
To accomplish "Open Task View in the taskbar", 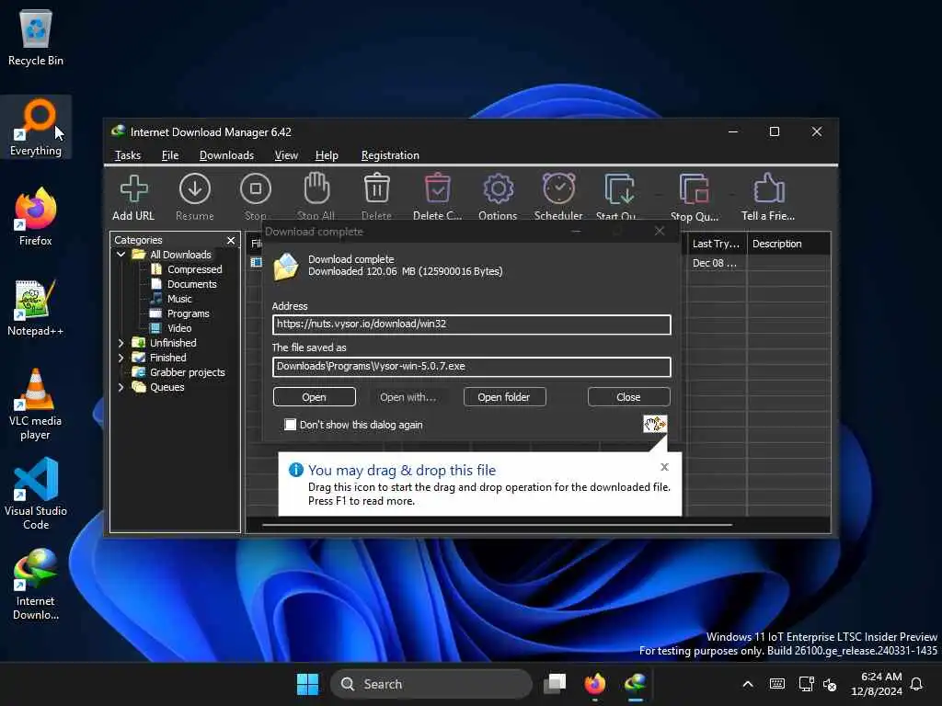I will tap(555, 684).
